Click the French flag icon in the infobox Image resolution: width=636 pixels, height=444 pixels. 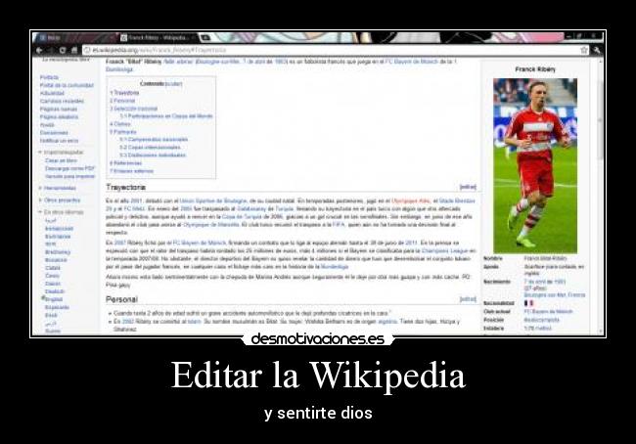529,303
